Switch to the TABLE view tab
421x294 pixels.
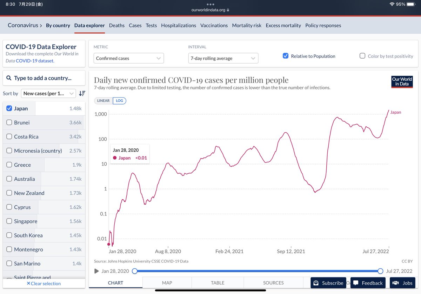click(218, 282)
